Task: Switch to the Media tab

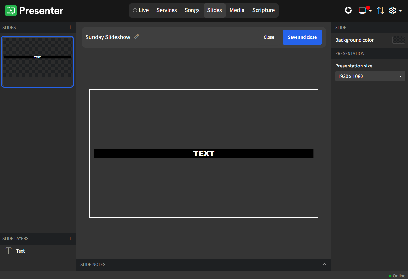Action: pyautogui.click(x=237, y=10)
